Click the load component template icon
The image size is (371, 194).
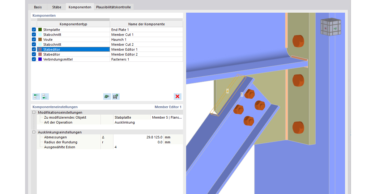coord(107,96)
